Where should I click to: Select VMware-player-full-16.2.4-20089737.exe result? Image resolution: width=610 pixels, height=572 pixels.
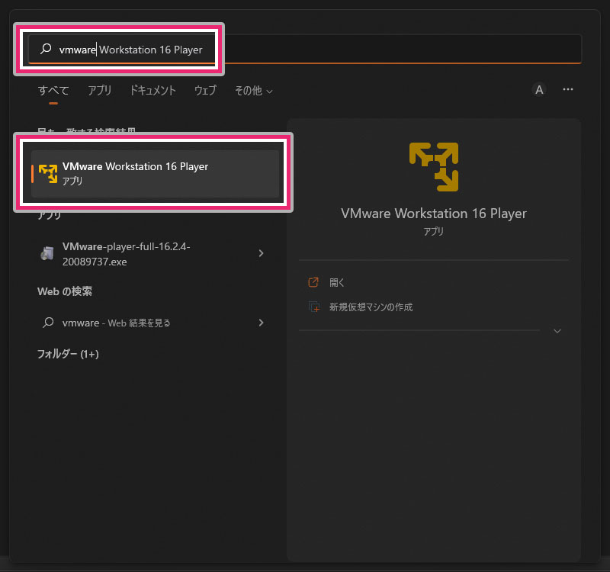pos(152,254)
